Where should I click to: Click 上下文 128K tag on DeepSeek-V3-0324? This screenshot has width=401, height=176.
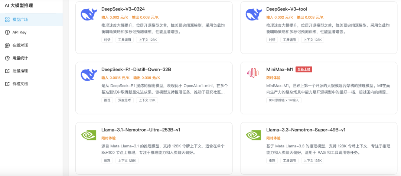pyautogui.click(x=148, y=40)
